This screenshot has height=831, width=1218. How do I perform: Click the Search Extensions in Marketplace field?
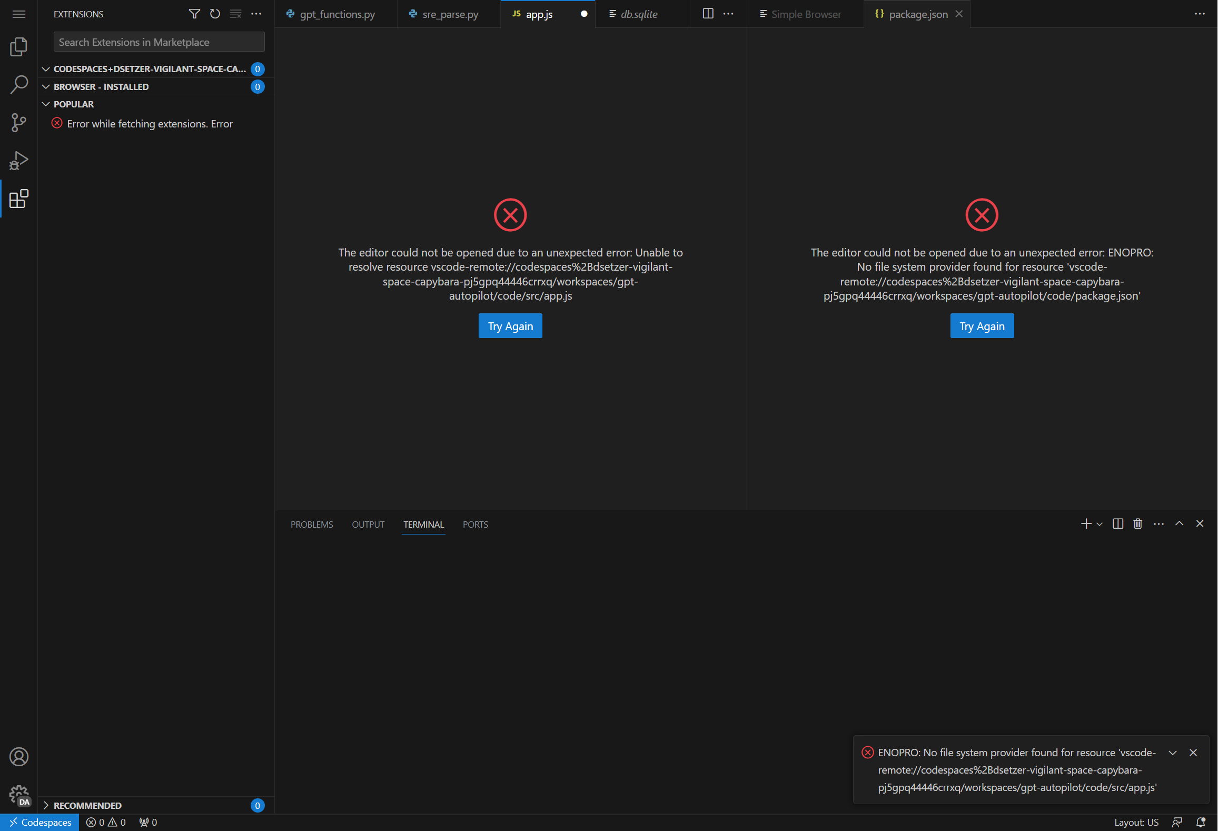[159, 42]
